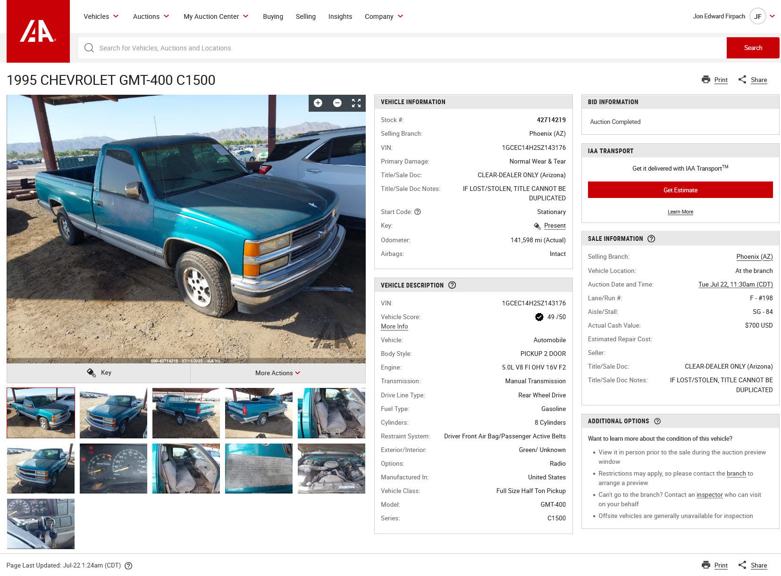Image resolution: width=781 pixels, height=576 pixels.
Task: Click the auction date Tue Jul 22 link
Action: [x=736, y=284]
